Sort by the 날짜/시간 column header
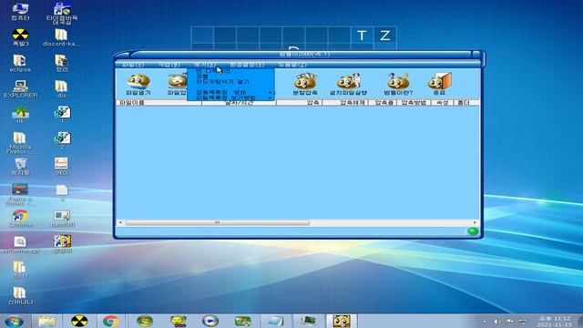Image resolution: width=583 pixels, height=328 pixels. pos(239,102)
